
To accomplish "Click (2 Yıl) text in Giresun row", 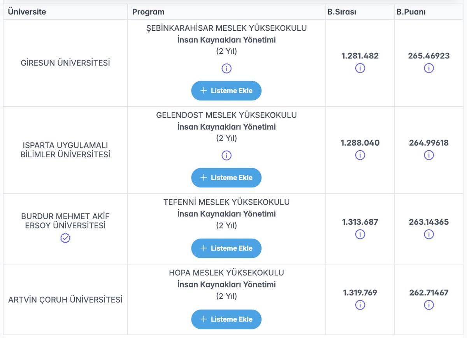I will (226, 51).
